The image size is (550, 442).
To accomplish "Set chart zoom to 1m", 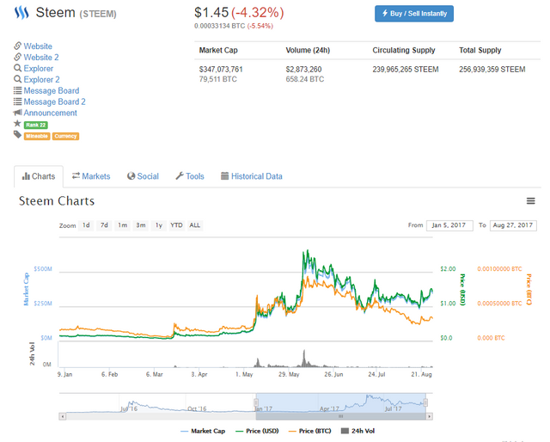I will point(122,225).
